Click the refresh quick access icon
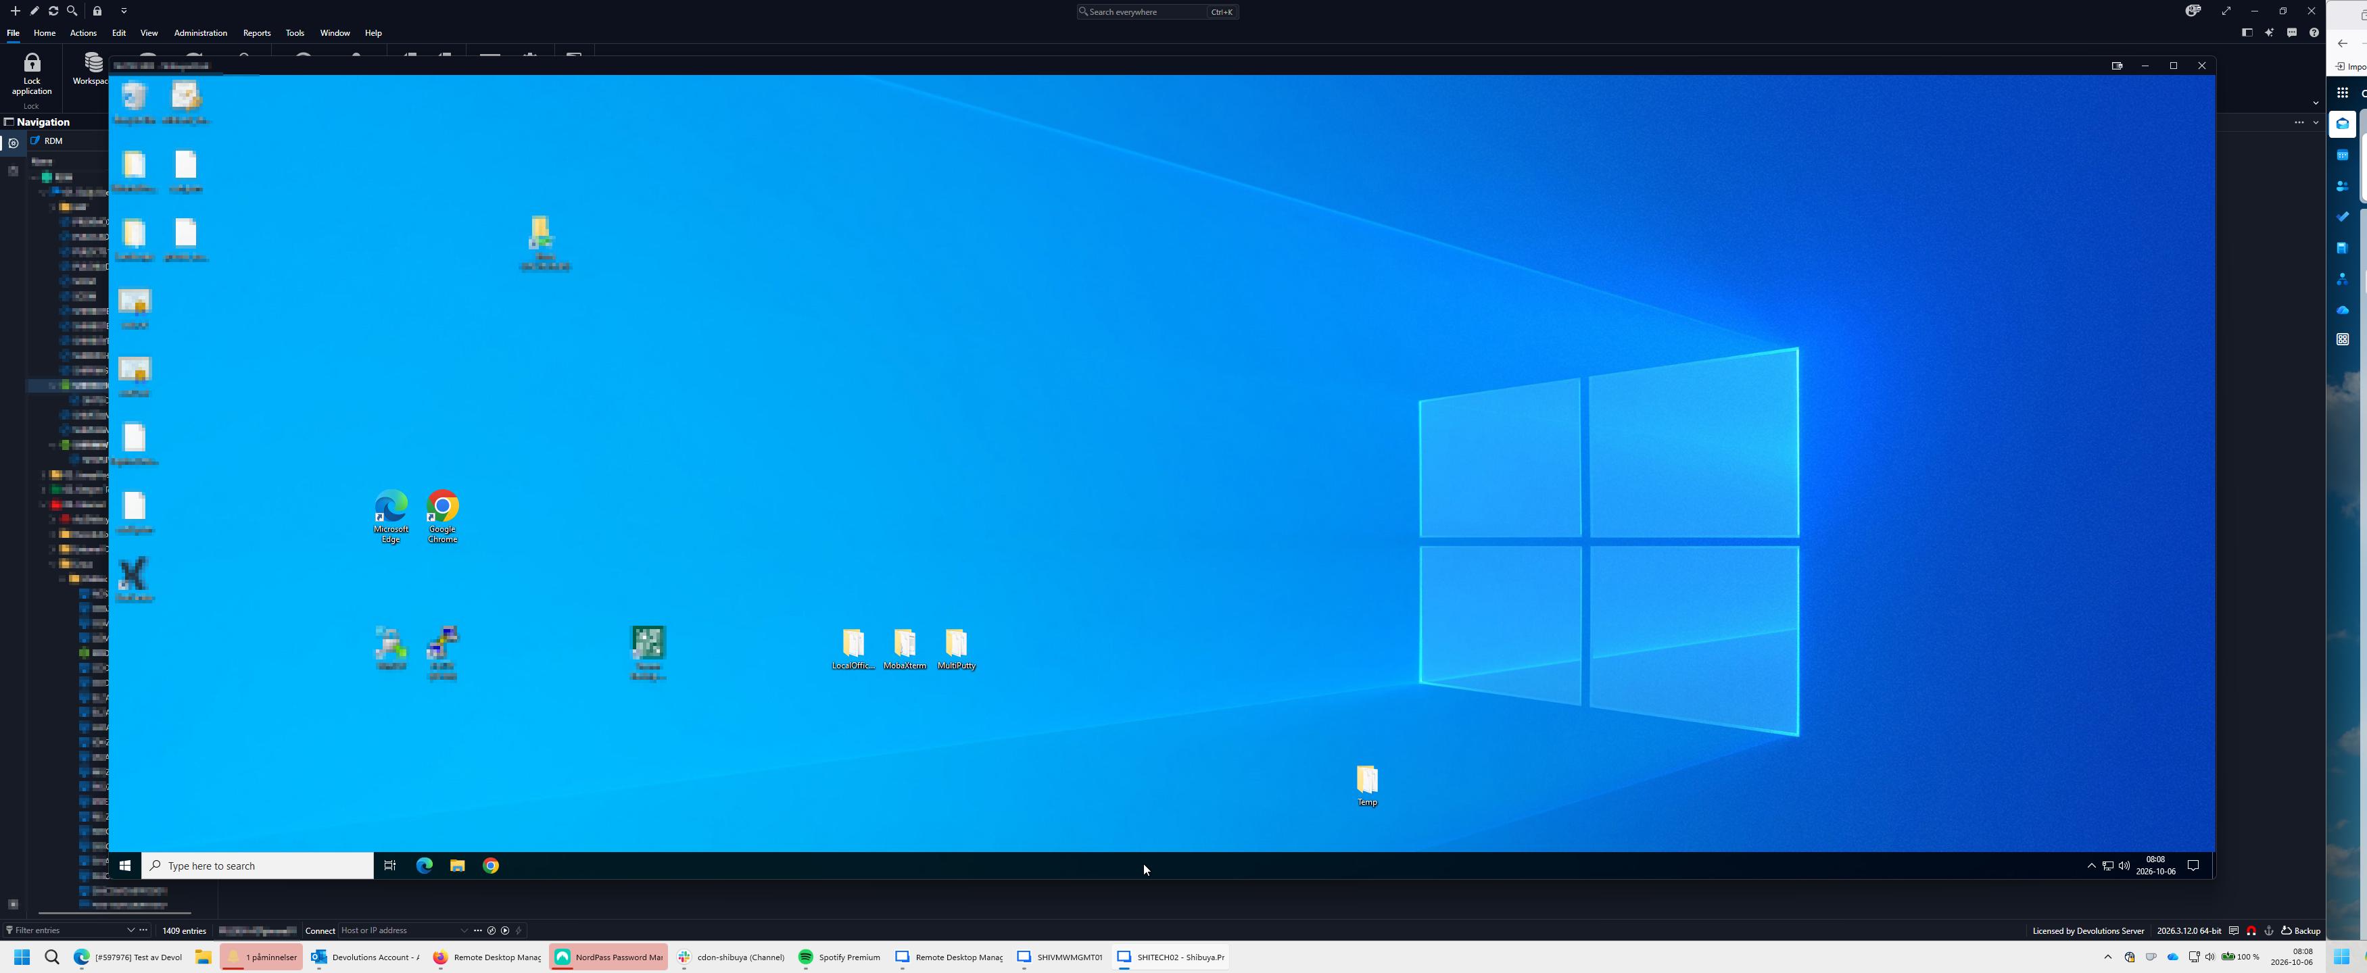Viewport: 2367px width, 973px height. click(53, 11)
